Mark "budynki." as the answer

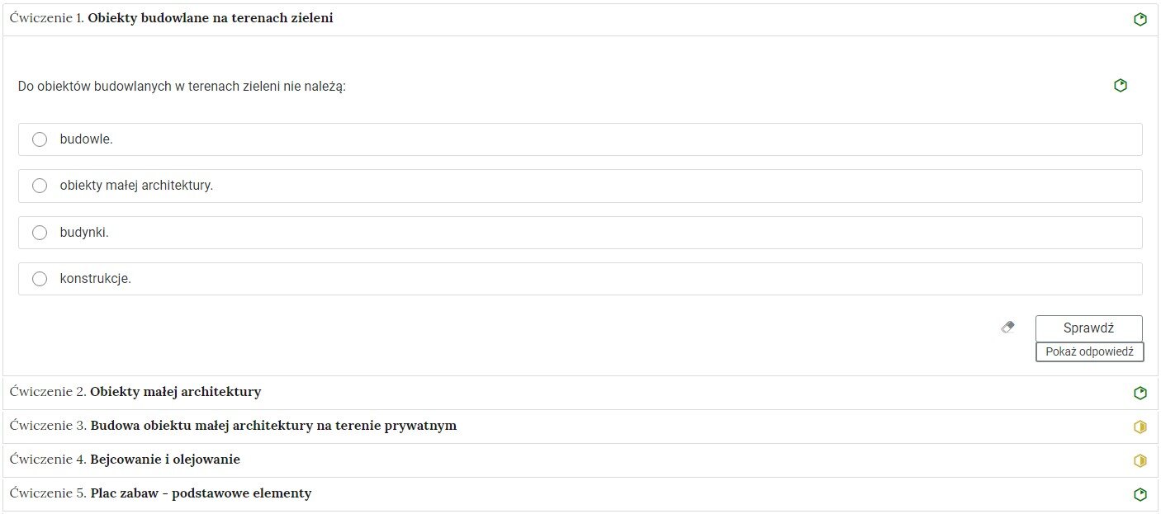[40, 233]
